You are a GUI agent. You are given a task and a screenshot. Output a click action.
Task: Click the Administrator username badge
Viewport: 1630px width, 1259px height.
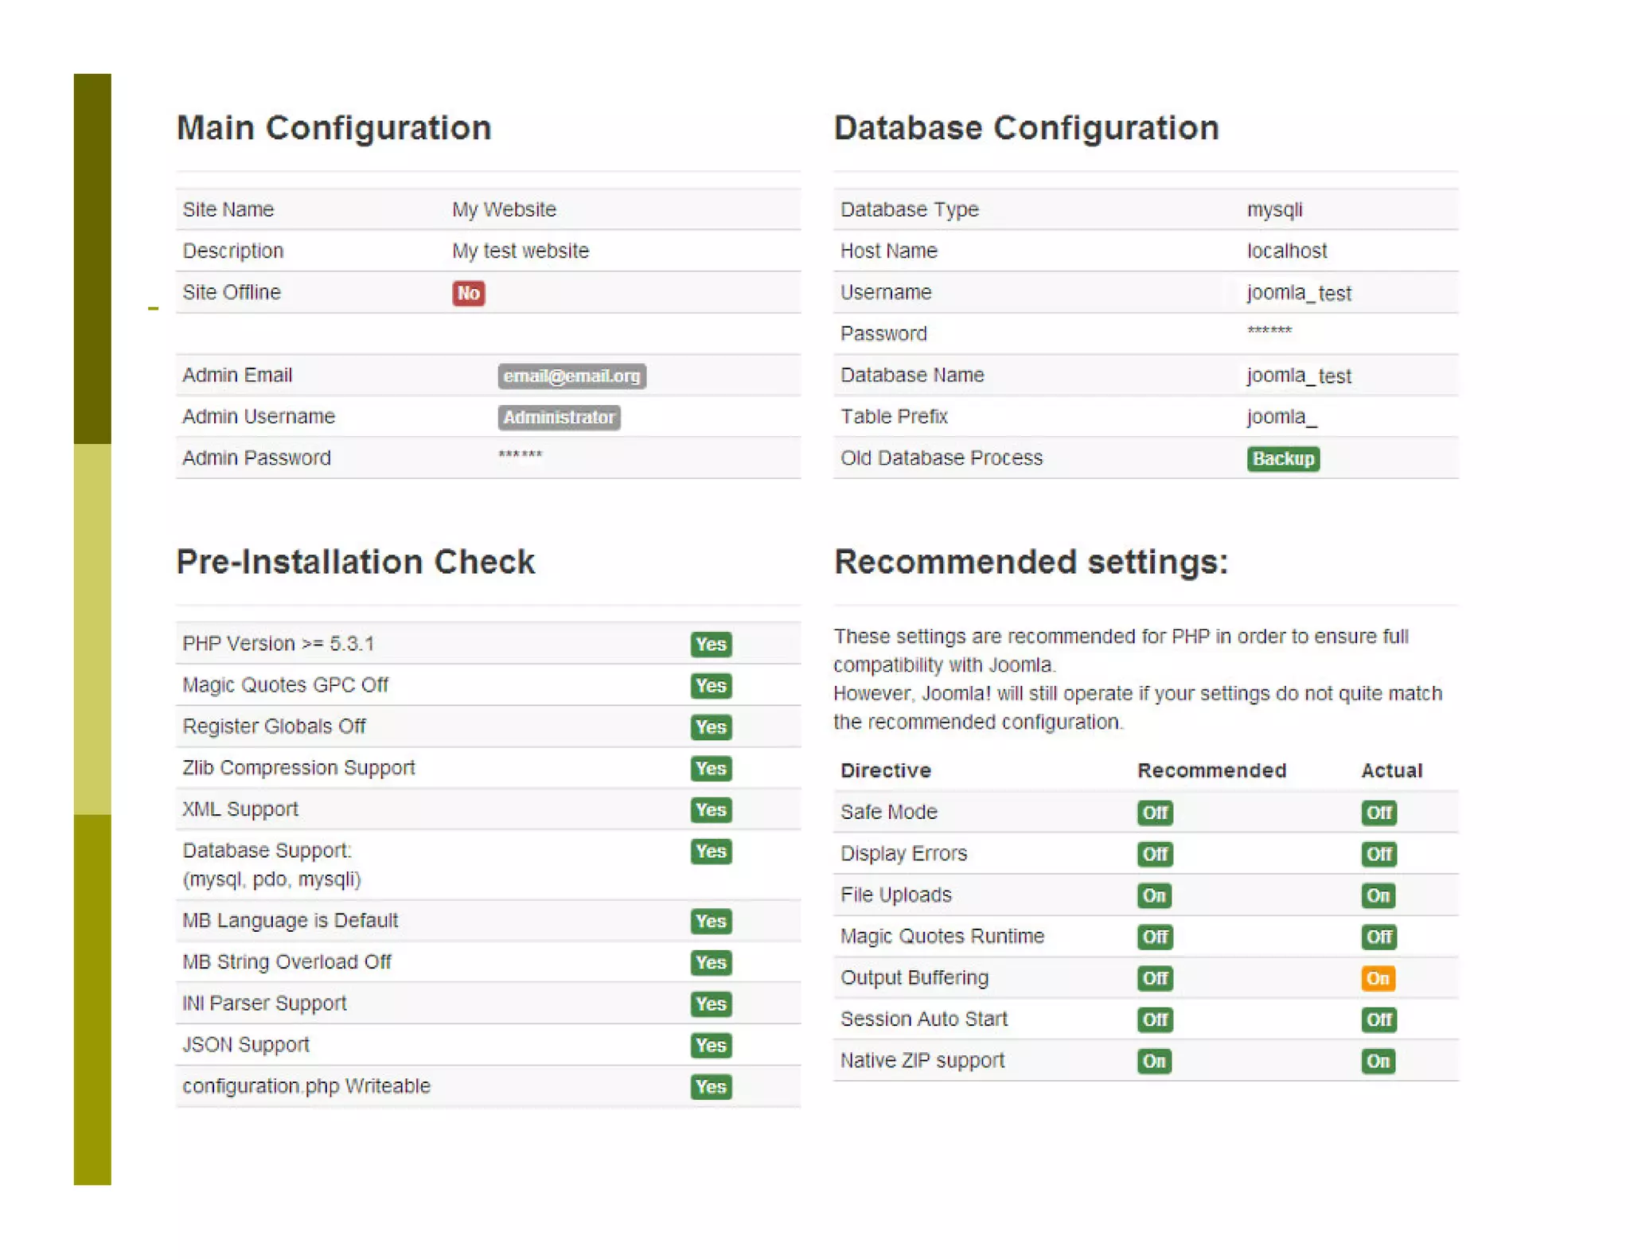pos(559,417)
